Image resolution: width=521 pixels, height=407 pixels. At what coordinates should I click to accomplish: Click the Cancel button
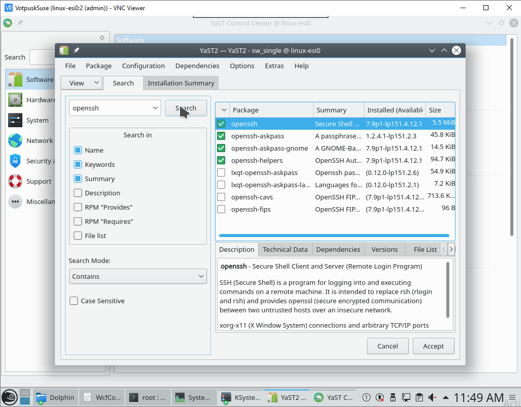[387, 346]
